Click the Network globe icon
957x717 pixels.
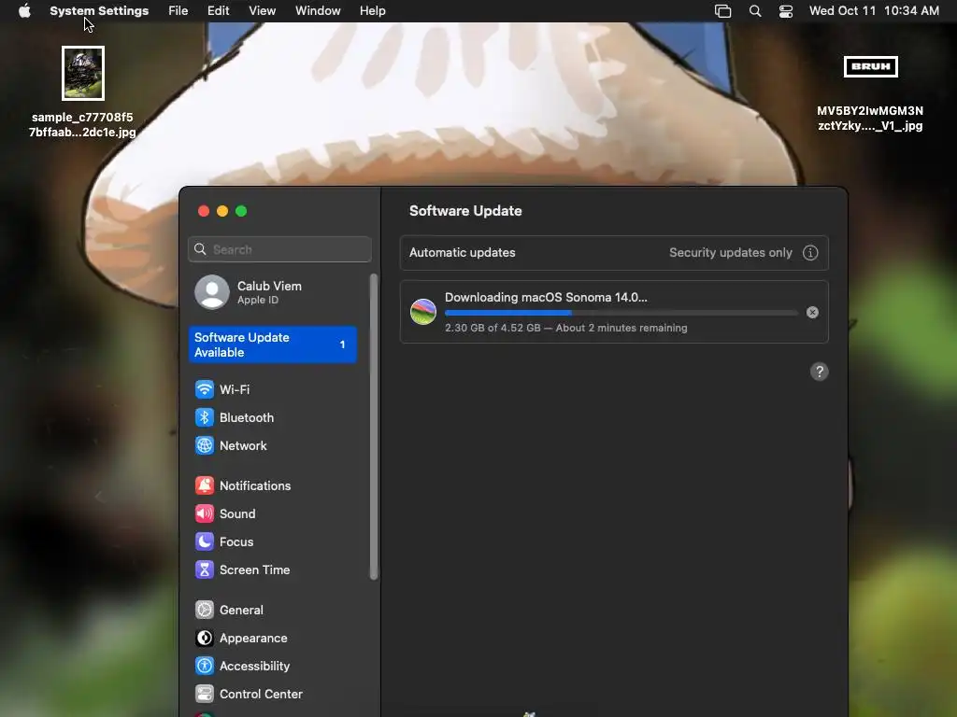pos(205,445)
